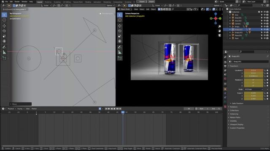Open the File menu
The height and width of the screenshot is (151, 270).
click(7, 2)
